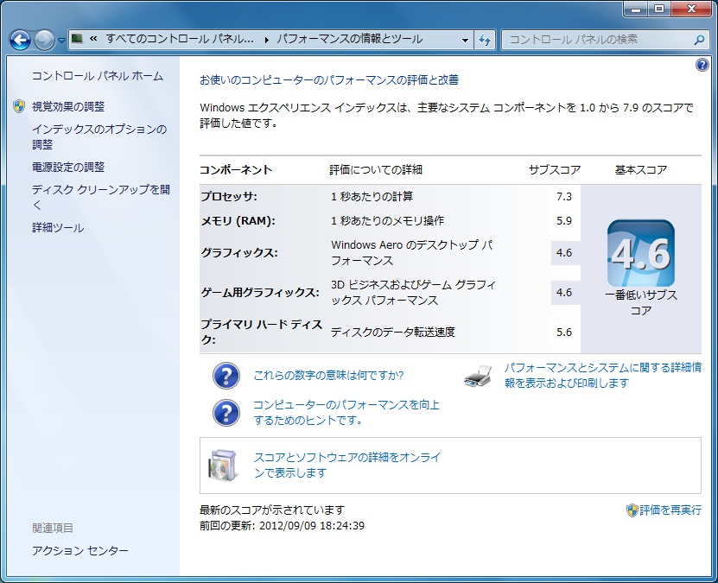The width and height of the screenshot is (718, 583).
Task: Expand breadcrumb arrow after すべてのコントロールパネル
Action: [266, 40]
